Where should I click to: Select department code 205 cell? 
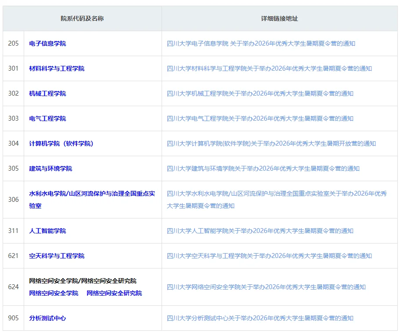coord(13,43)
